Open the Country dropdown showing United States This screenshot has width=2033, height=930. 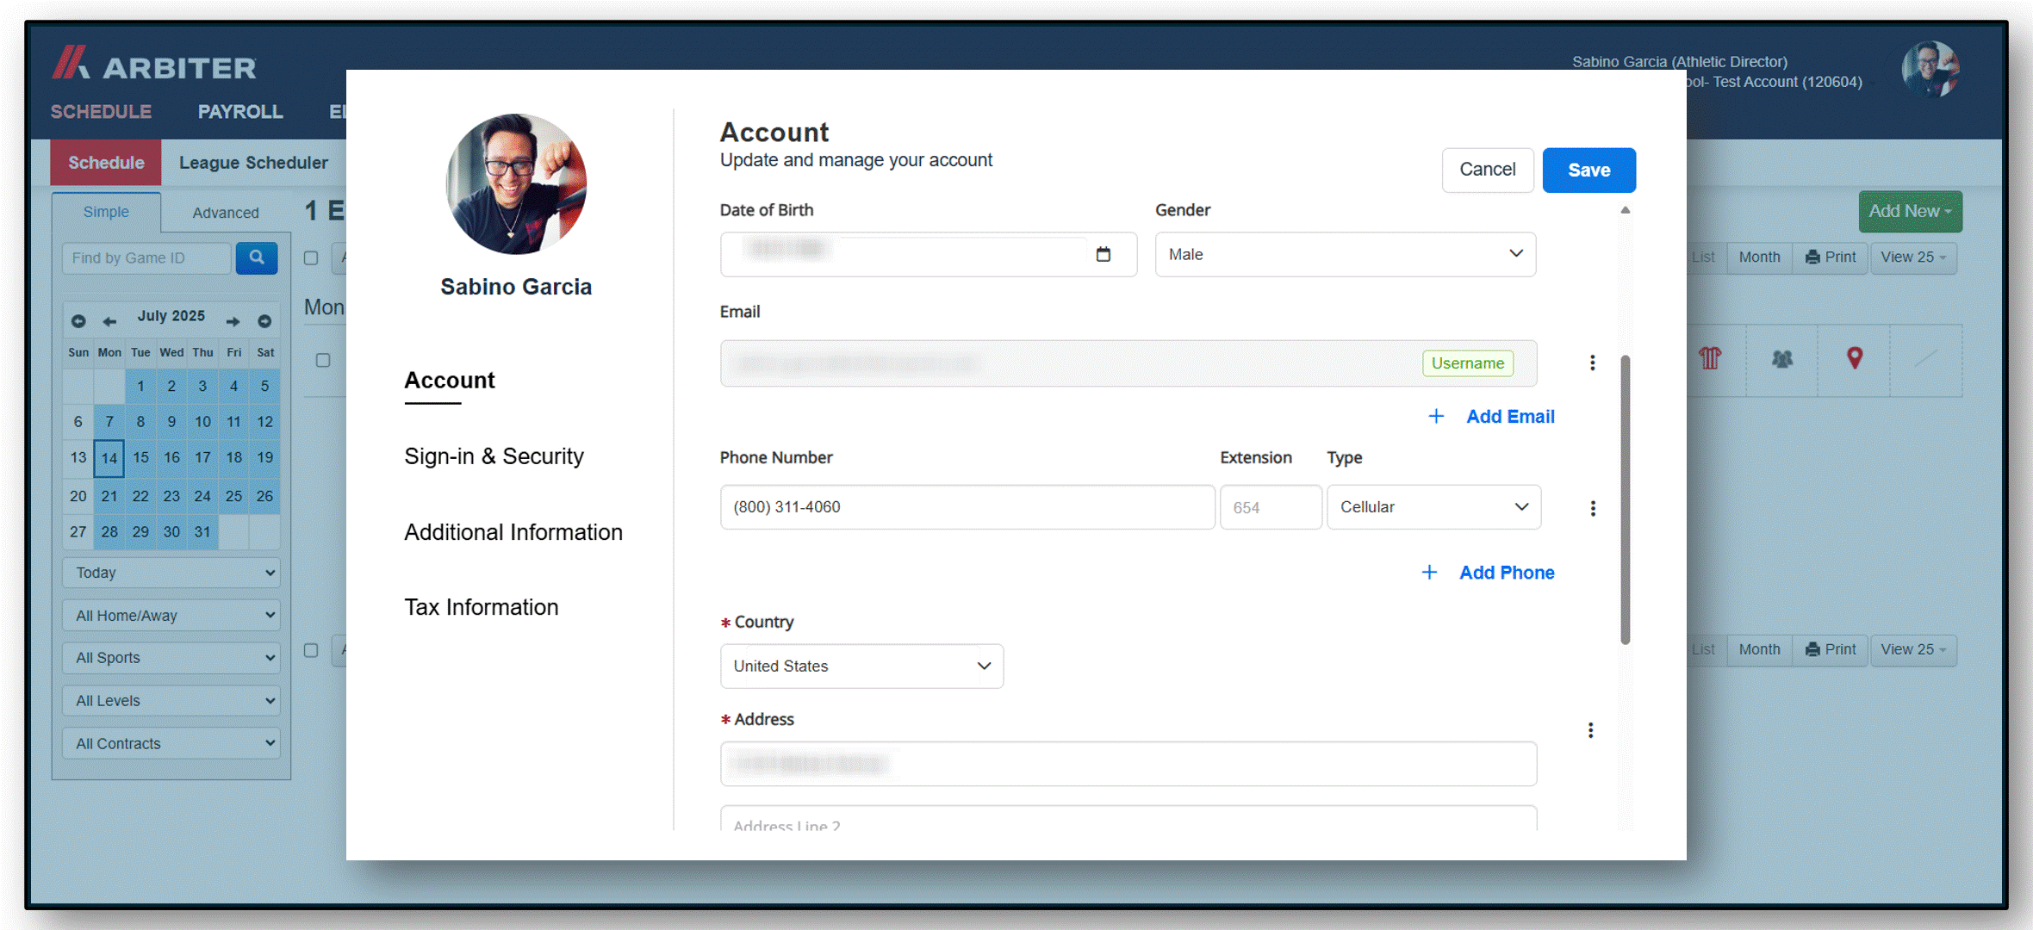point(861,666)
